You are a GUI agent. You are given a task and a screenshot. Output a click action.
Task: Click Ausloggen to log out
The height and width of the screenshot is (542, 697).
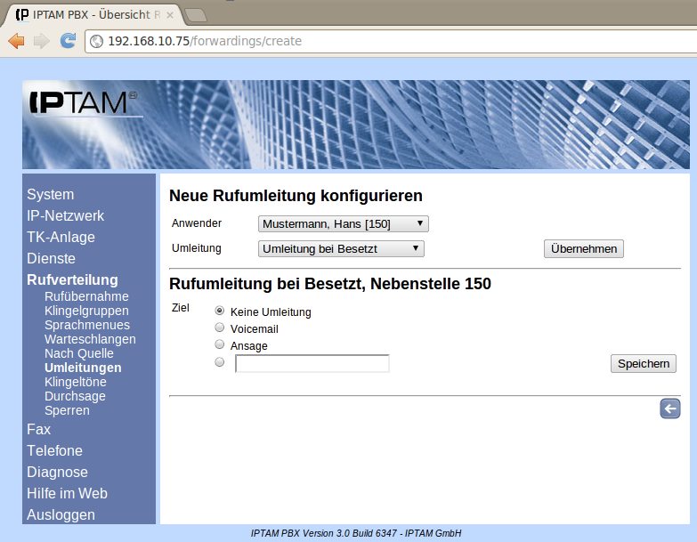point(61,514)
